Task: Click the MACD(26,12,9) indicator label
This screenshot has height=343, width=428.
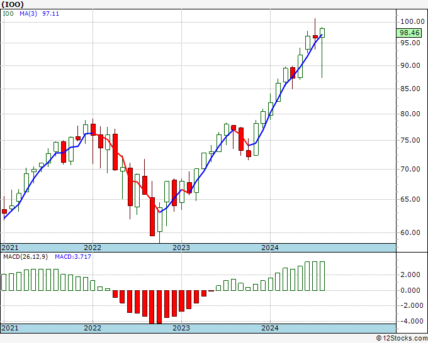Action: point(25,257)
